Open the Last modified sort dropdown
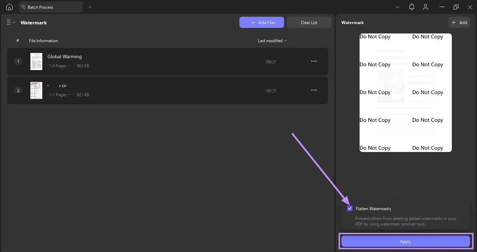Image resolution: width=477 pixels, height=252 pixels. pos(272,41)
